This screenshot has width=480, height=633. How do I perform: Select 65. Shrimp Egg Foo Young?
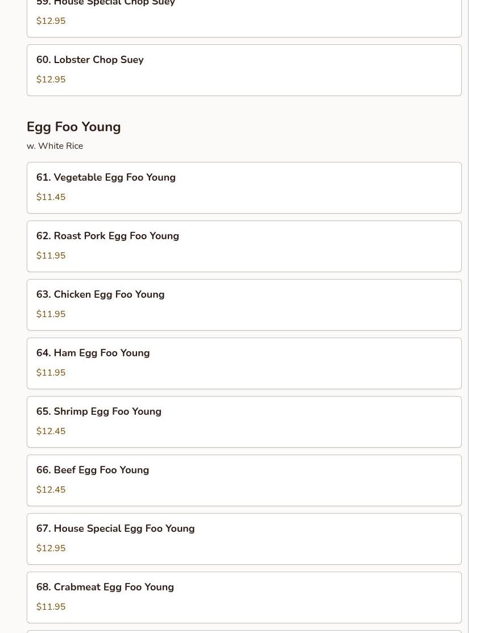coord(98,412)
